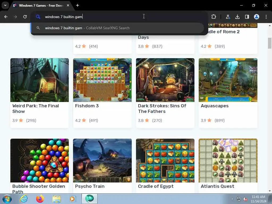
Task: Click the active browser taskbar button
Action: pos(90,199)
